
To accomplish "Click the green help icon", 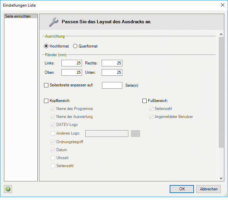I will tap(8, 189).
